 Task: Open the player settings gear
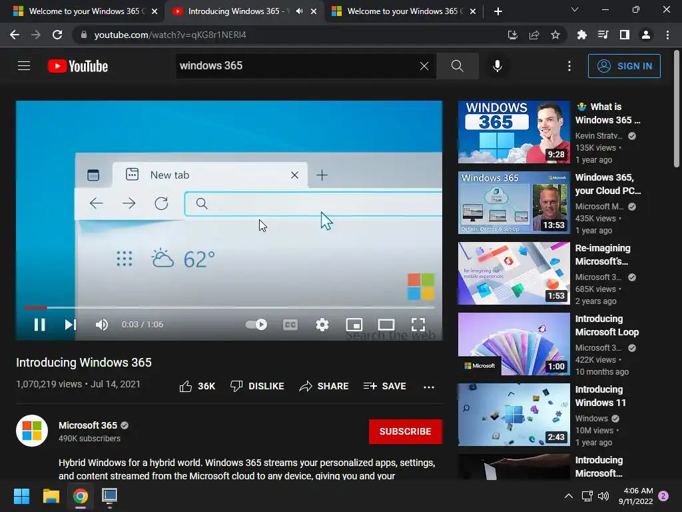322,325
